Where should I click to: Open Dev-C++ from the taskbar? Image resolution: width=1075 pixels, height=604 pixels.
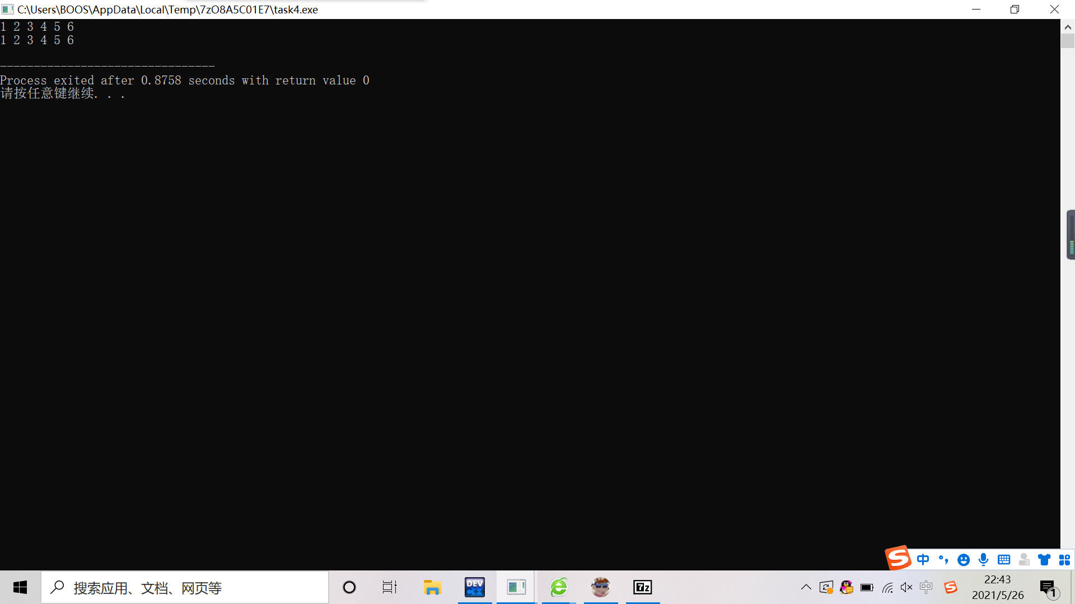(x=475, y=587)
